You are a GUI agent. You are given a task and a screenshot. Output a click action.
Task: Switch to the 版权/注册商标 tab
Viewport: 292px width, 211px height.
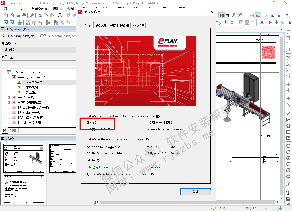click(119, 26)
